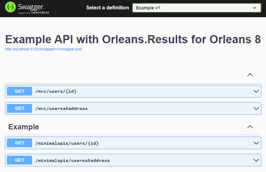Image resolution: width=266 pixels, height=172 pixels.
Task: Click the Example section heading
Action: pyautogui.click(x=24, y=127)
